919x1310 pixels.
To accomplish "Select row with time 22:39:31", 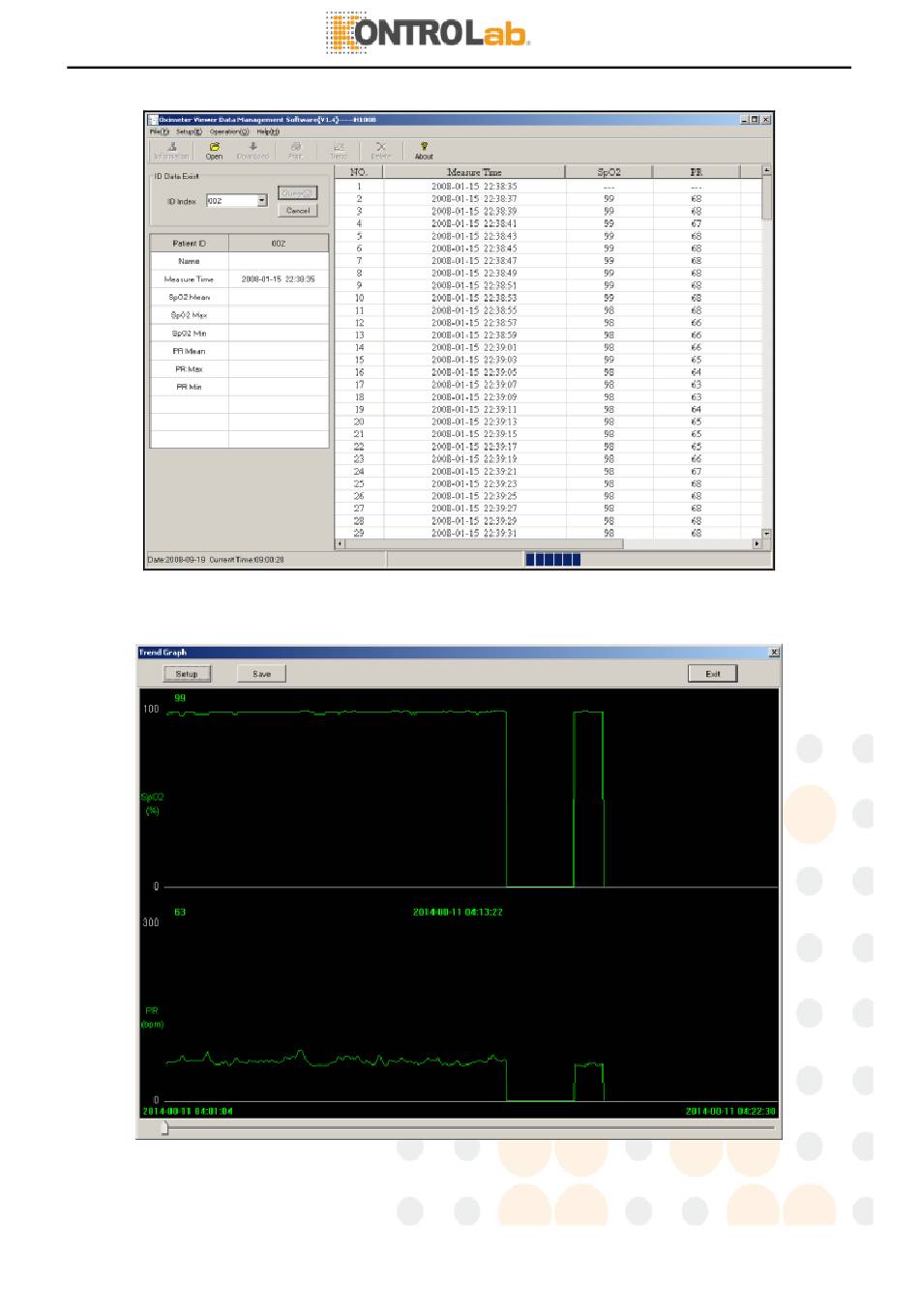I will (548, 533).
